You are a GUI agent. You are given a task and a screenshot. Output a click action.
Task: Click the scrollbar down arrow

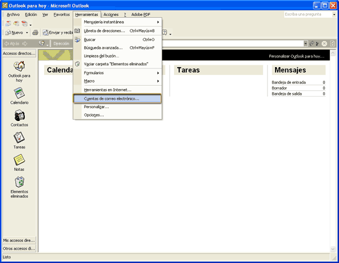pyautogui.click(x=333, y=250)
